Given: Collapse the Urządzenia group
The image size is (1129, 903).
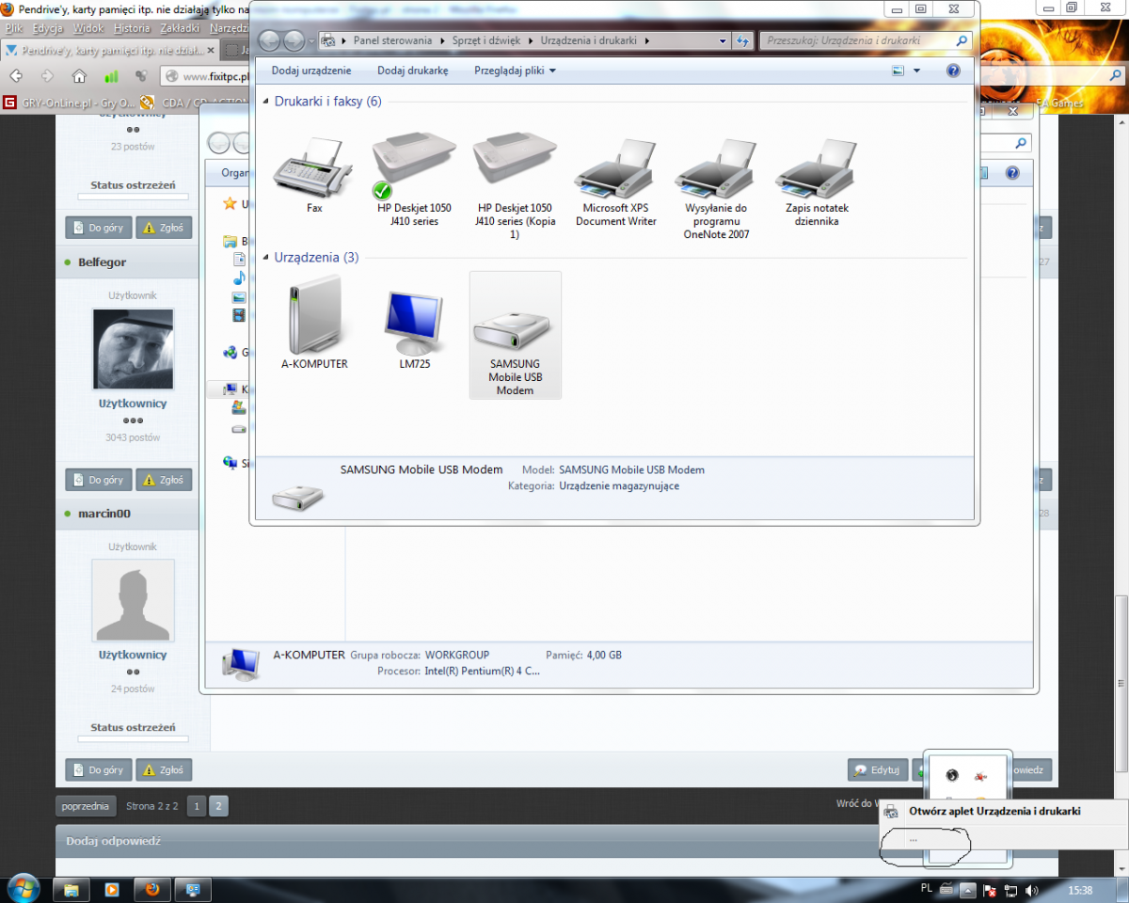Looking at the screenshot, I should [266, 258].
